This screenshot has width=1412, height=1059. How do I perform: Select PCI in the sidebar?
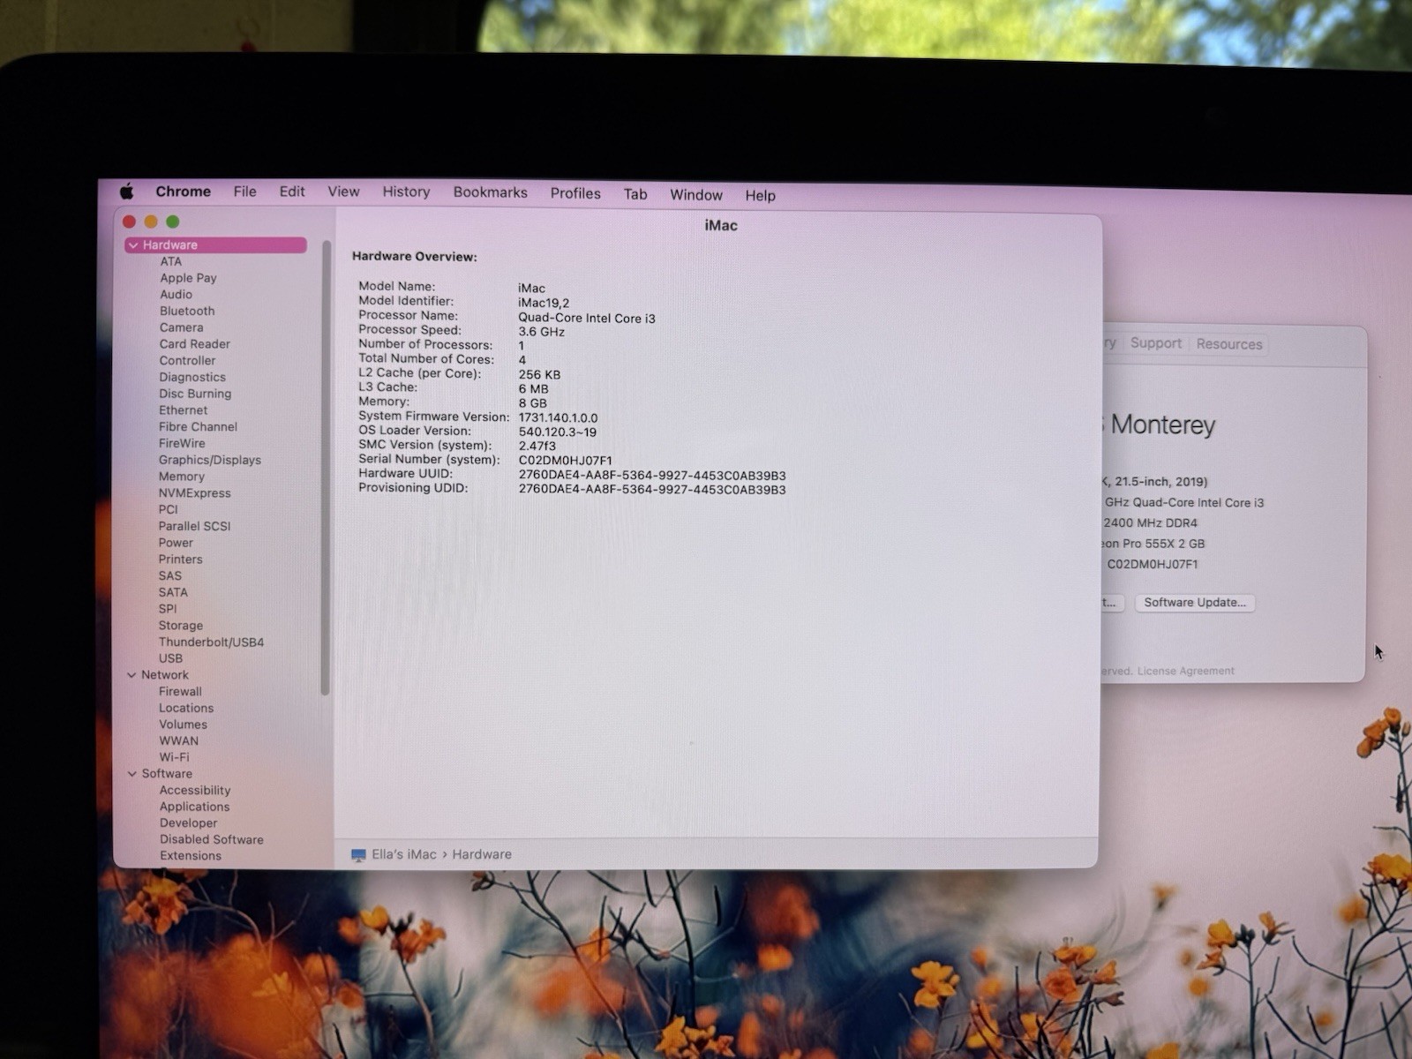click(168, 509)
